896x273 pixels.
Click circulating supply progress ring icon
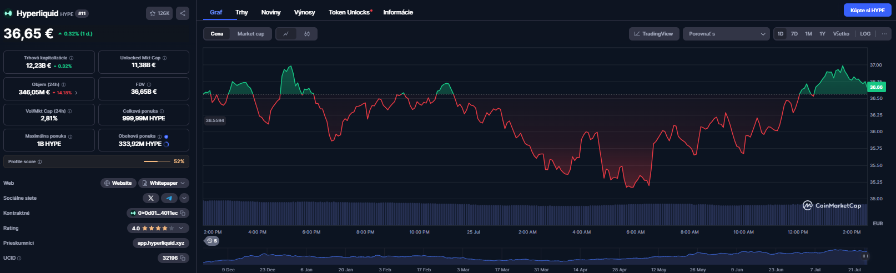click(166, 144)
